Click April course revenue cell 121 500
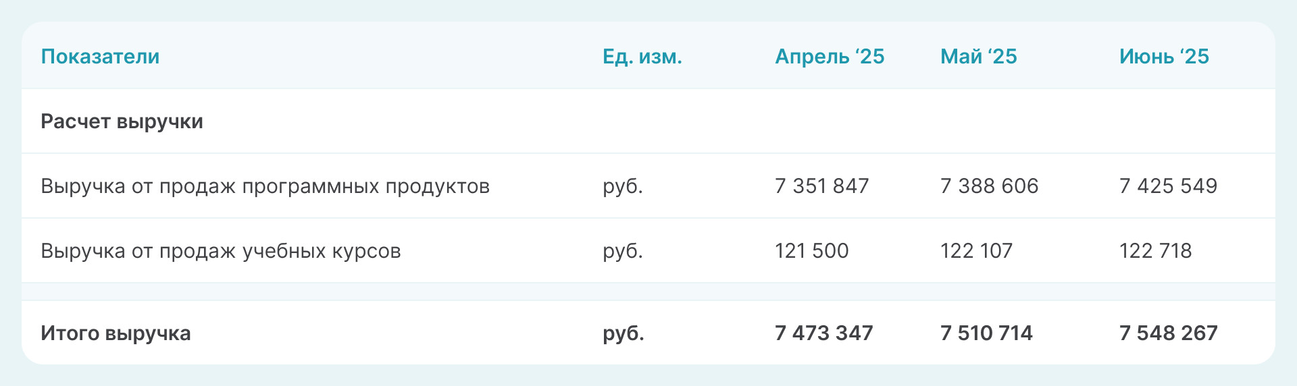The width and height of the screenshot is (1297, 386). pyautogui.click(x=811, y=251)
